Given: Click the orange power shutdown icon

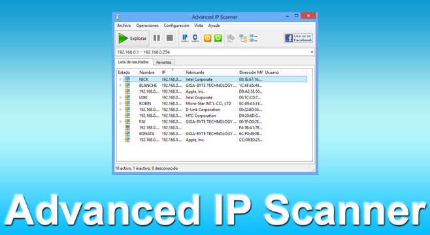Looking at the screenshot, I should [x=208, y=38].
